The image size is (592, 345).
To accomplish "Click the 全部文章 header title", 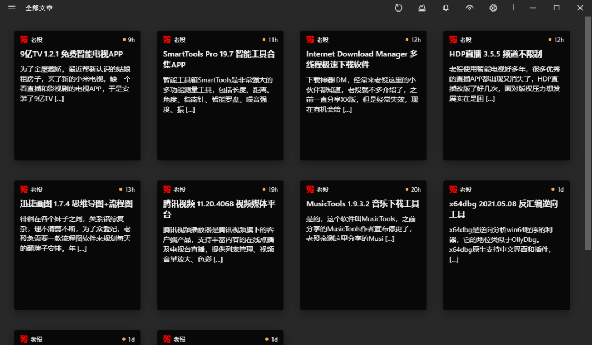I will [x=39, y=8].
